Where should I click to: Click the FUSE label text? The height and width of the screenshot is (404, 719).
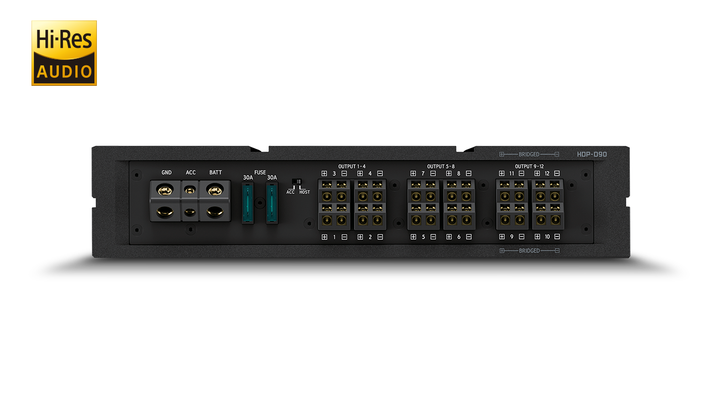[x=260, y=173]
